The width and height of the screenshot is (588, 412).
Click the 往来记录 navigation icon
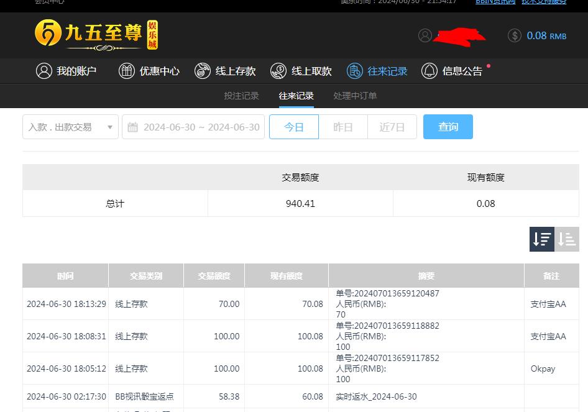click(354, 71)
